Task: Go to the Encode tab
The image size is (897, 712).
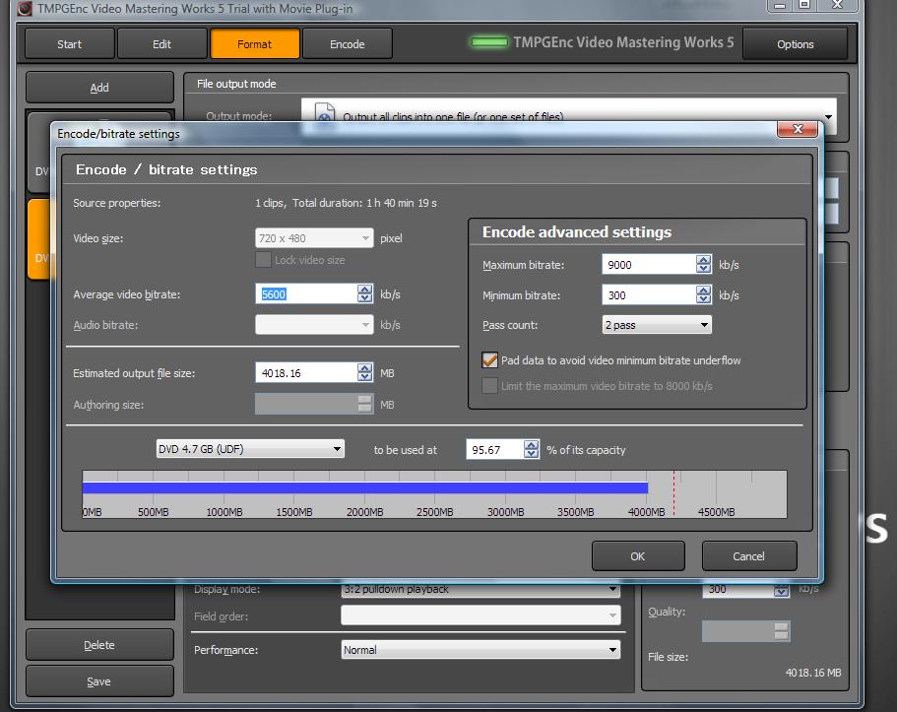Action: [348, 44]
